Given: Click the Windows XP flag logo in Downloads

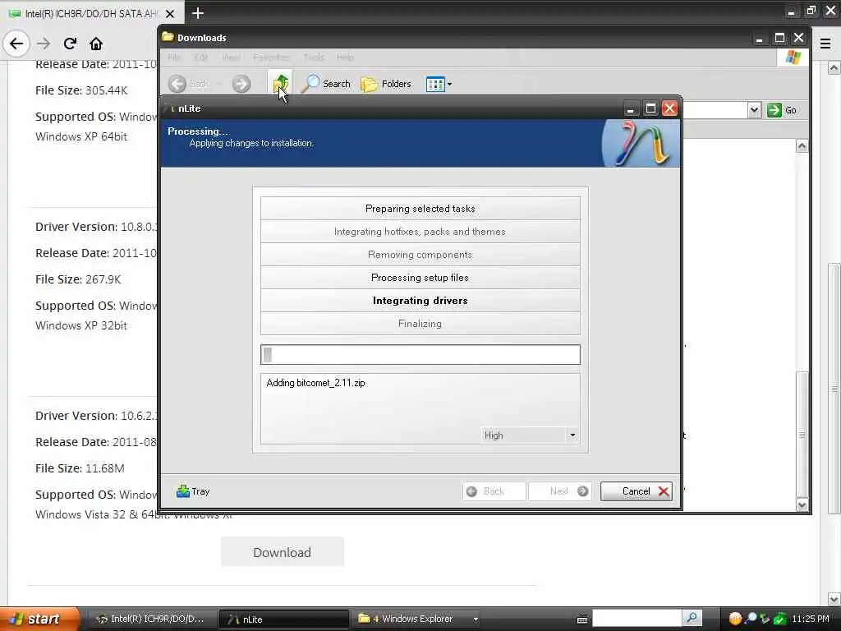Looking at the screenshot, I should point(793,58).
